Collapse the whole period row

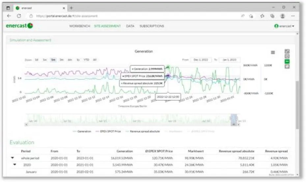tap(12, 158)
